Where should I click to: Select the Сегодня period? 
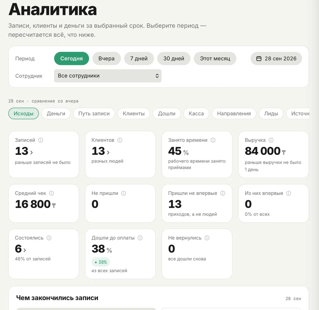point(71,59)
